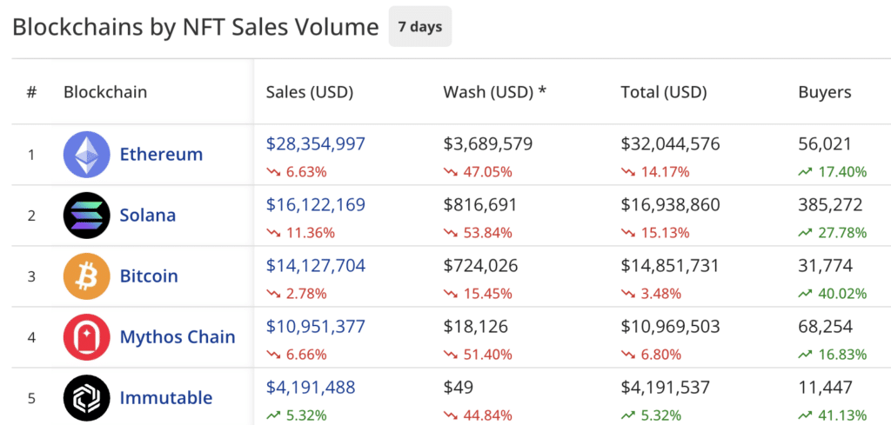Click Ethereum wash change 47.05%

[x=478, y=172]
